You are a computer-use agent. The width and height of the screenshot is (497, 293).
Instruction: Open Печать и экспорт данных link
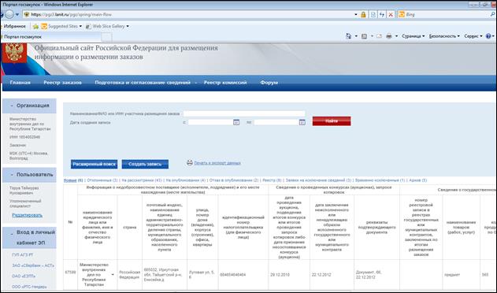tap(217, 163)
